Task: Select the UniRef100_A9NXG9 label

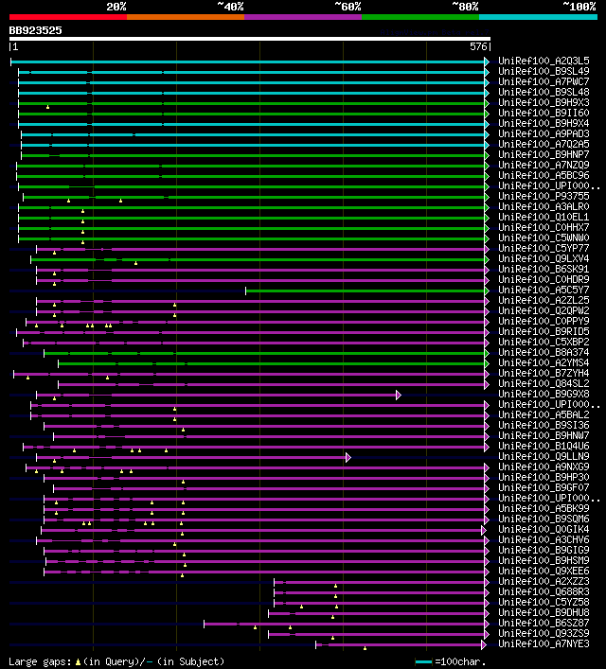Action: point(544,467)
